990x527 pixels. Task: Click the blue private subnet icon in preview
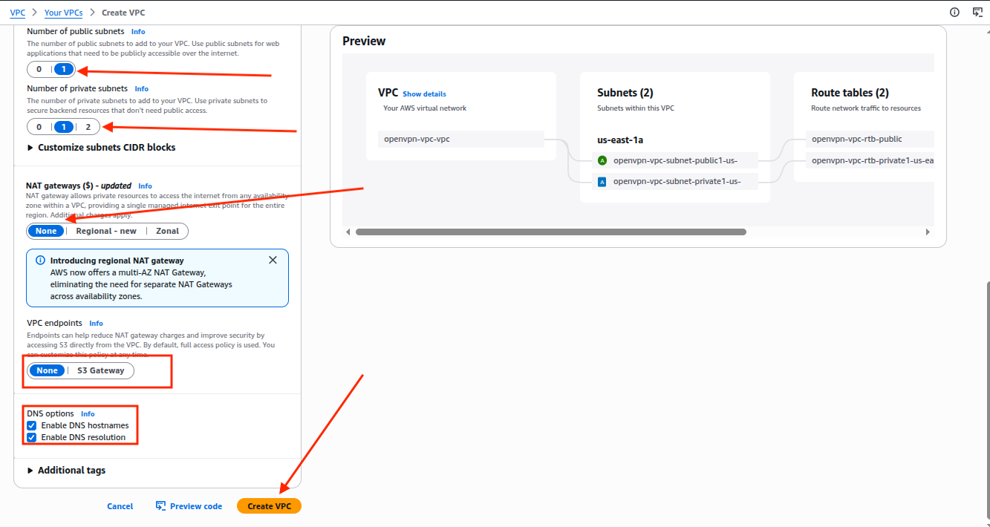602,181
